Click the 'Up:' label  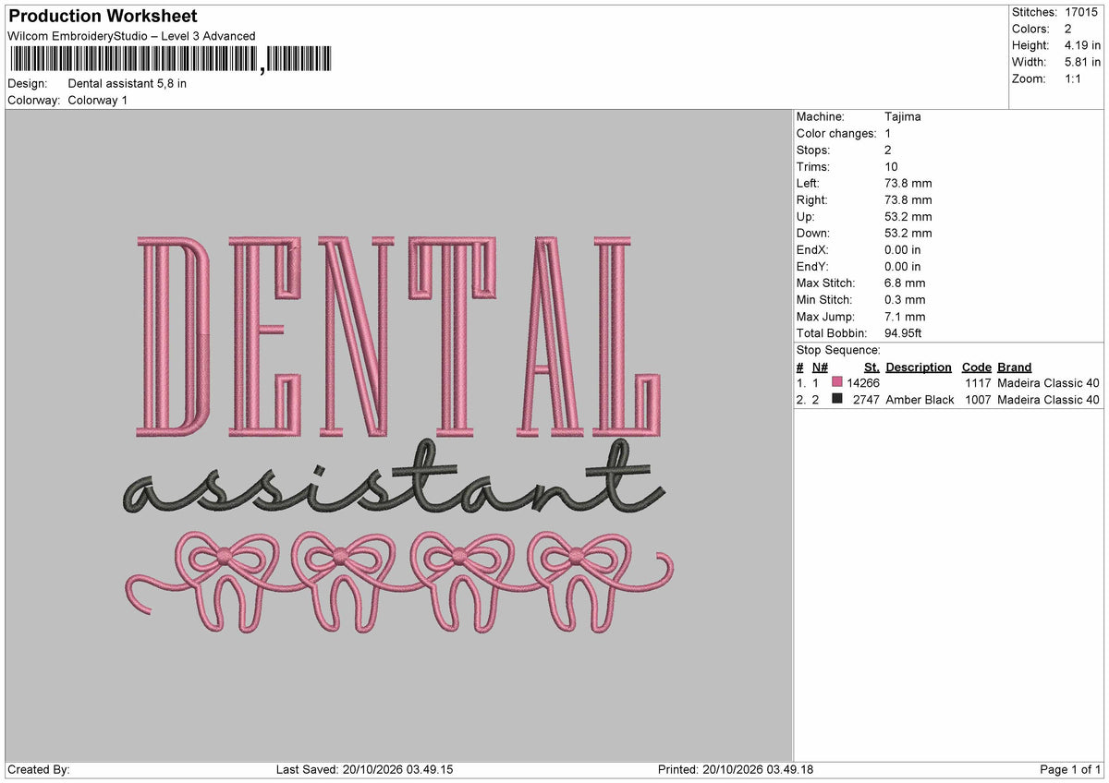(x=807, y=216)
